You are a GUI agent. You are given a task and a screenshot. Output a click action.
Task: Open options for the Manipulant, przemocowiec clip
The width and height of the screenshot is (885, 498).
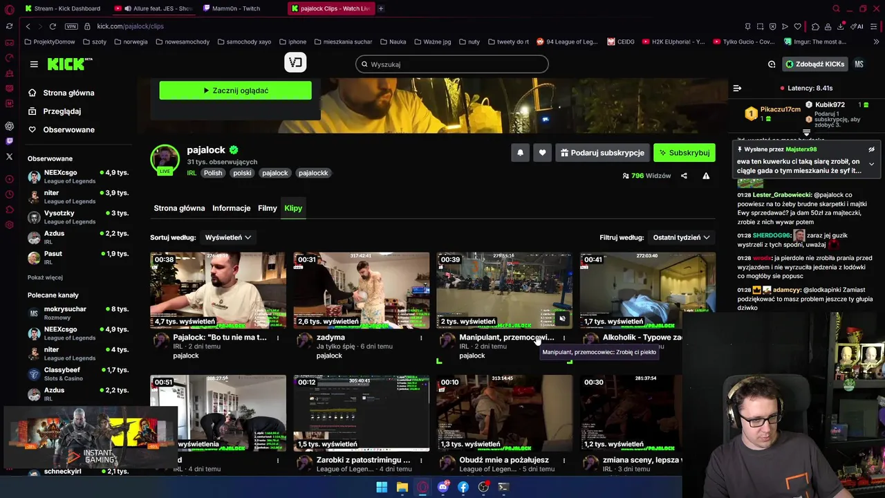tap(564, 338)
